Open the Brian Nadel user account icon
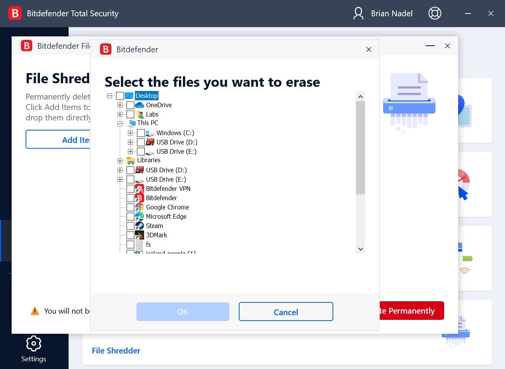Viewport: 505px width, 369px height. click(358, 14)
